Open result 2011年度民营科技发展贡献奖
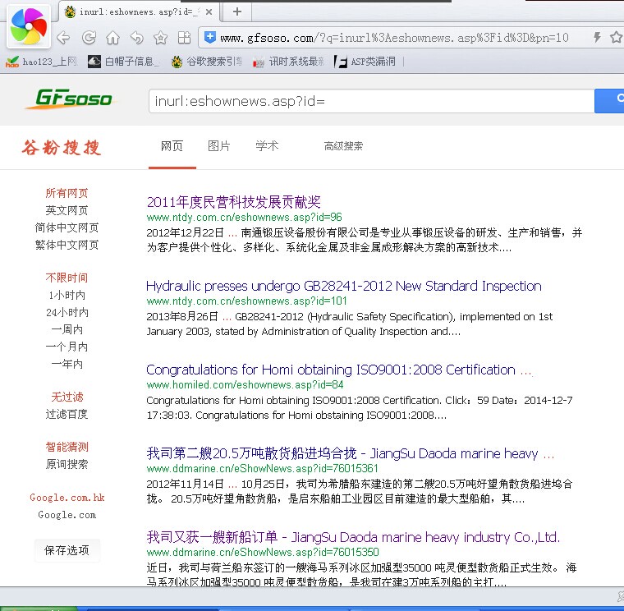 tap(234, 202)
